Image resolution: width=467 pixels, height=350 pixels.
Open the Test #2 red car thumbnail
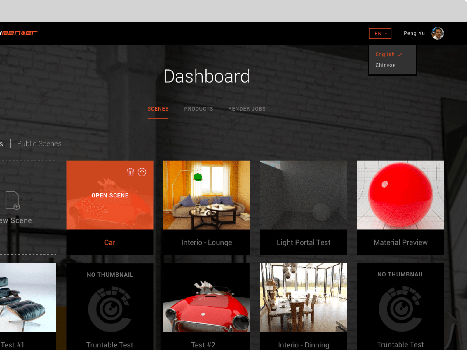(x=207, y=297)
